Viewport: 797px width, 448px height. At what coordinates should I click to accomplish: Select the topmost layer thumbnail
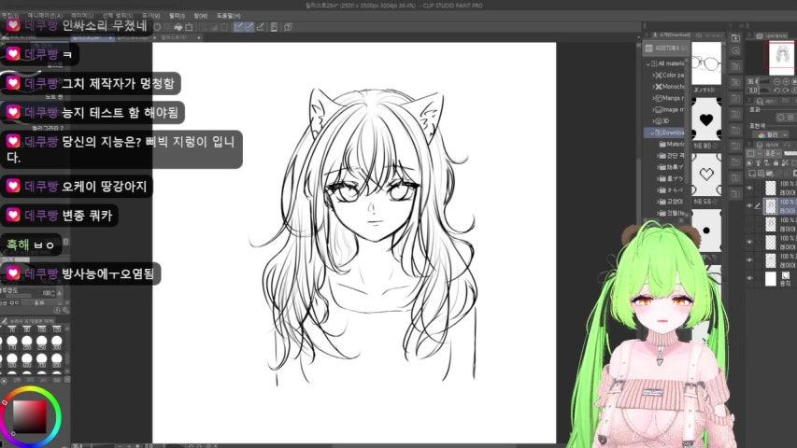[x=771, y=188]
